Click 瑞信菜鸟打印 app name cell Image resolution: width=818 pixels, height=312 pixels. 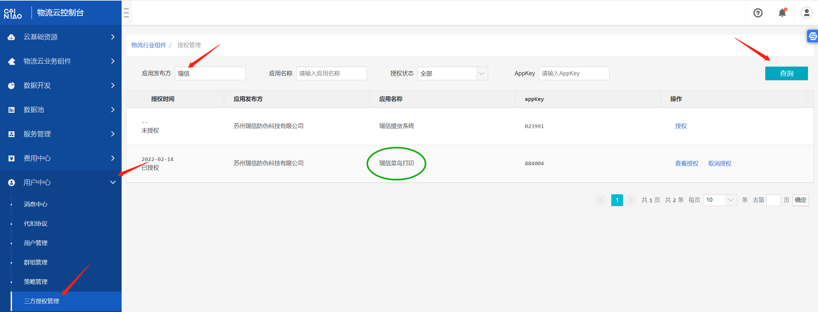(x=397, y=163)
